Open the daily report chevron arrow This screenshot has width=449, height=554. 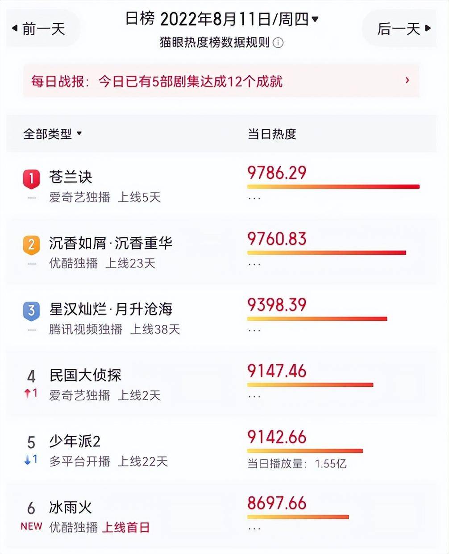[x=407, y=80]
